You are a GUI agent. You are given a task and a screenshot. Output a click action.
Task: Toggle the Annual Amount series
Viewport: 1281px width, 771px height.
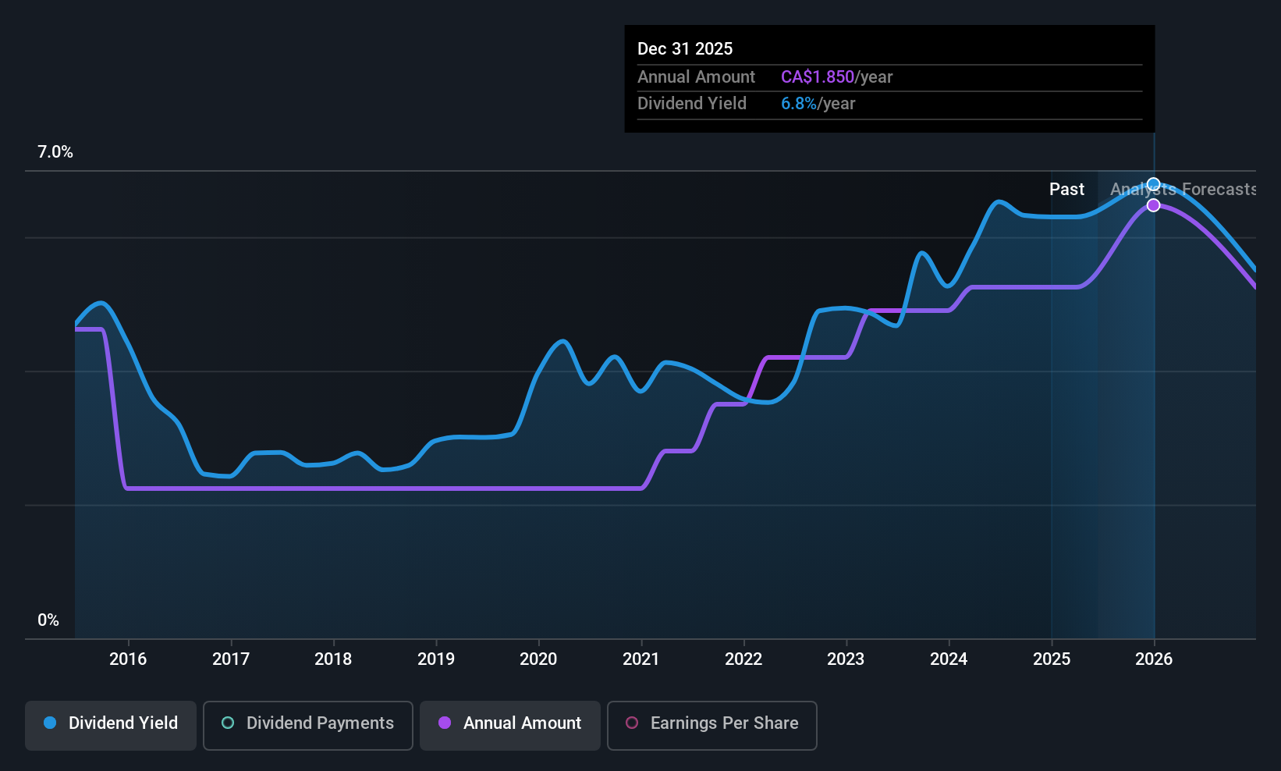point(510,726)
